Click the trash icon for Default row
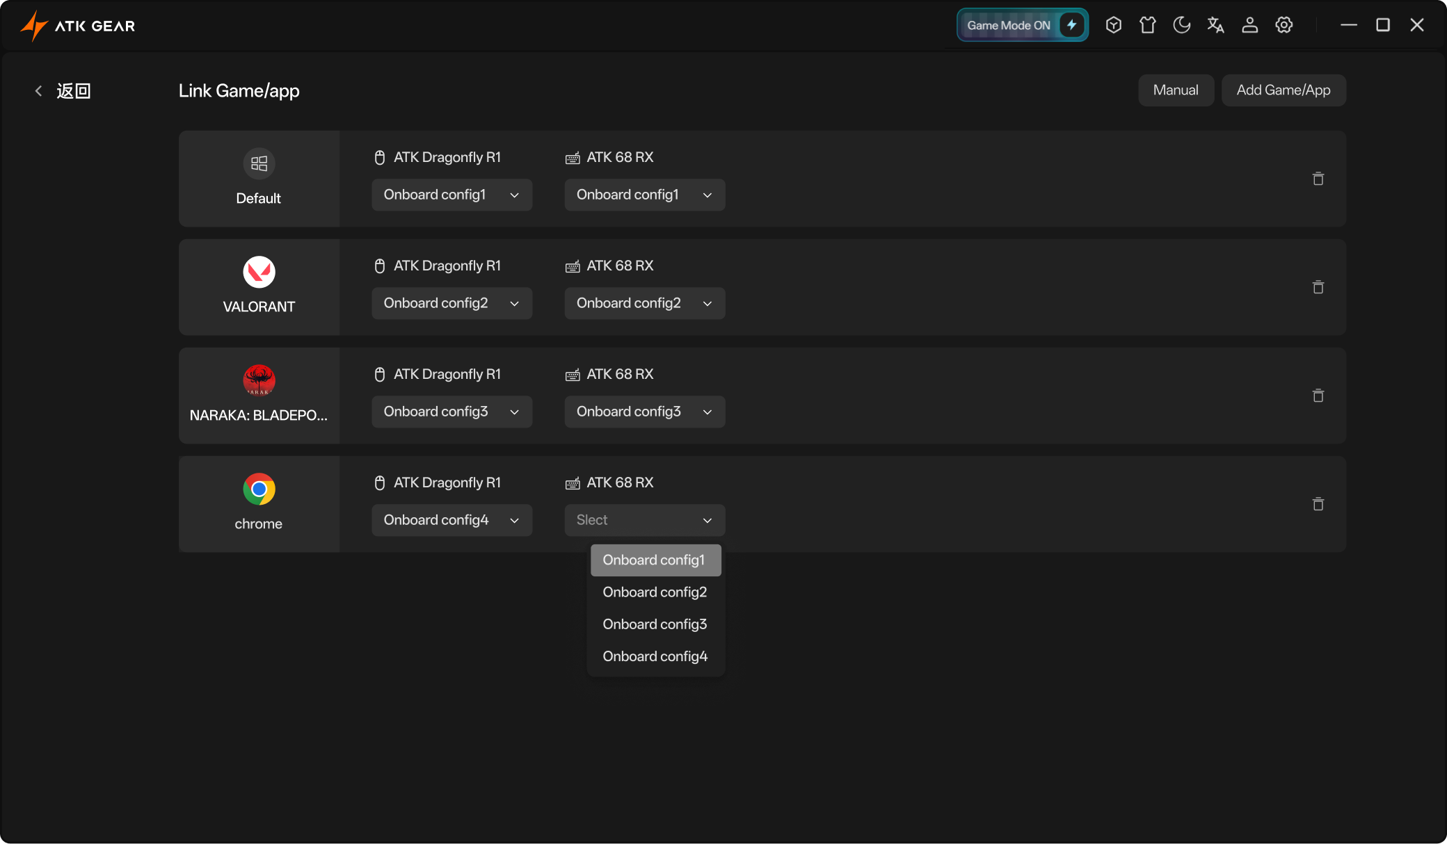This screenshot has height=844, width=1447. (1318, 179)
